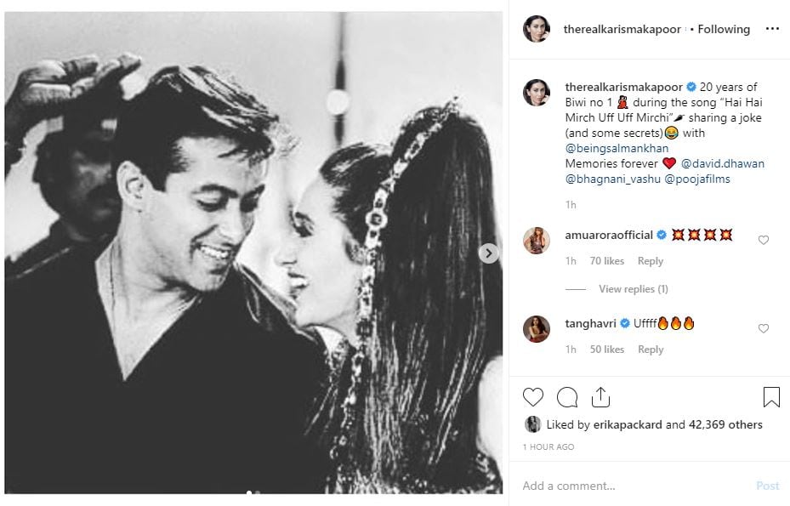The width and height of the screenshot is (790, 506).
Task: Toggle the Following status
Action: pyautogui.click(x=724, y=29)
